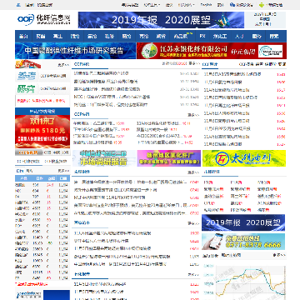Open the yellow-green 太湖油剂 advertisement banner
This screenshot has height=300, width=300.
point(244,158)
